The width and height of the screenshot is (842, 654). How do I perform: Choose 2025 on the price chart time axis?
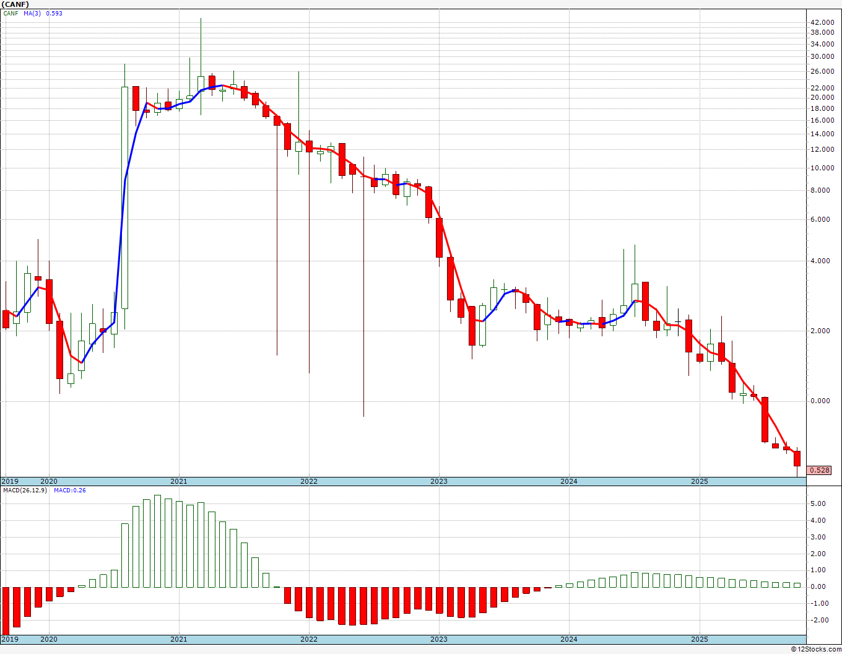tap(700, 481)
